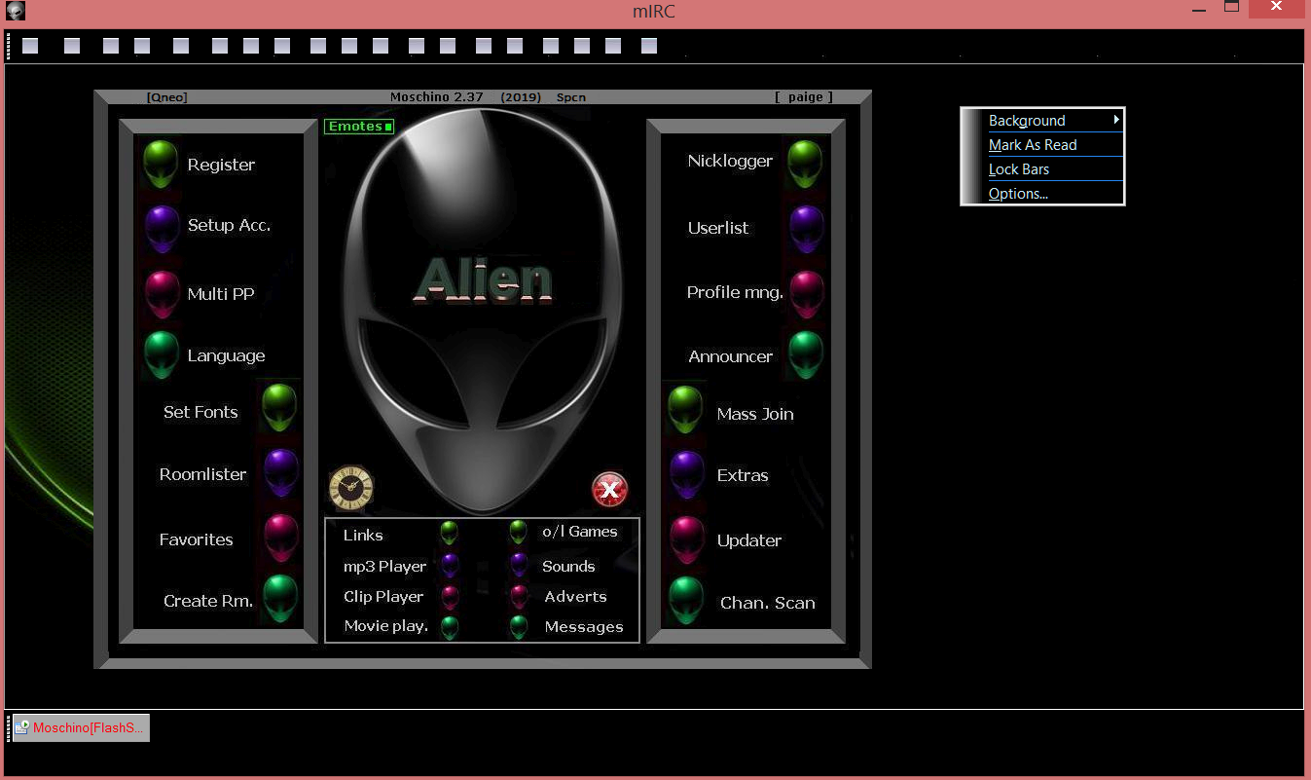Open Favorites using its pink alien icon
The width and height of the screenshot is (1311, 780).
281,538
